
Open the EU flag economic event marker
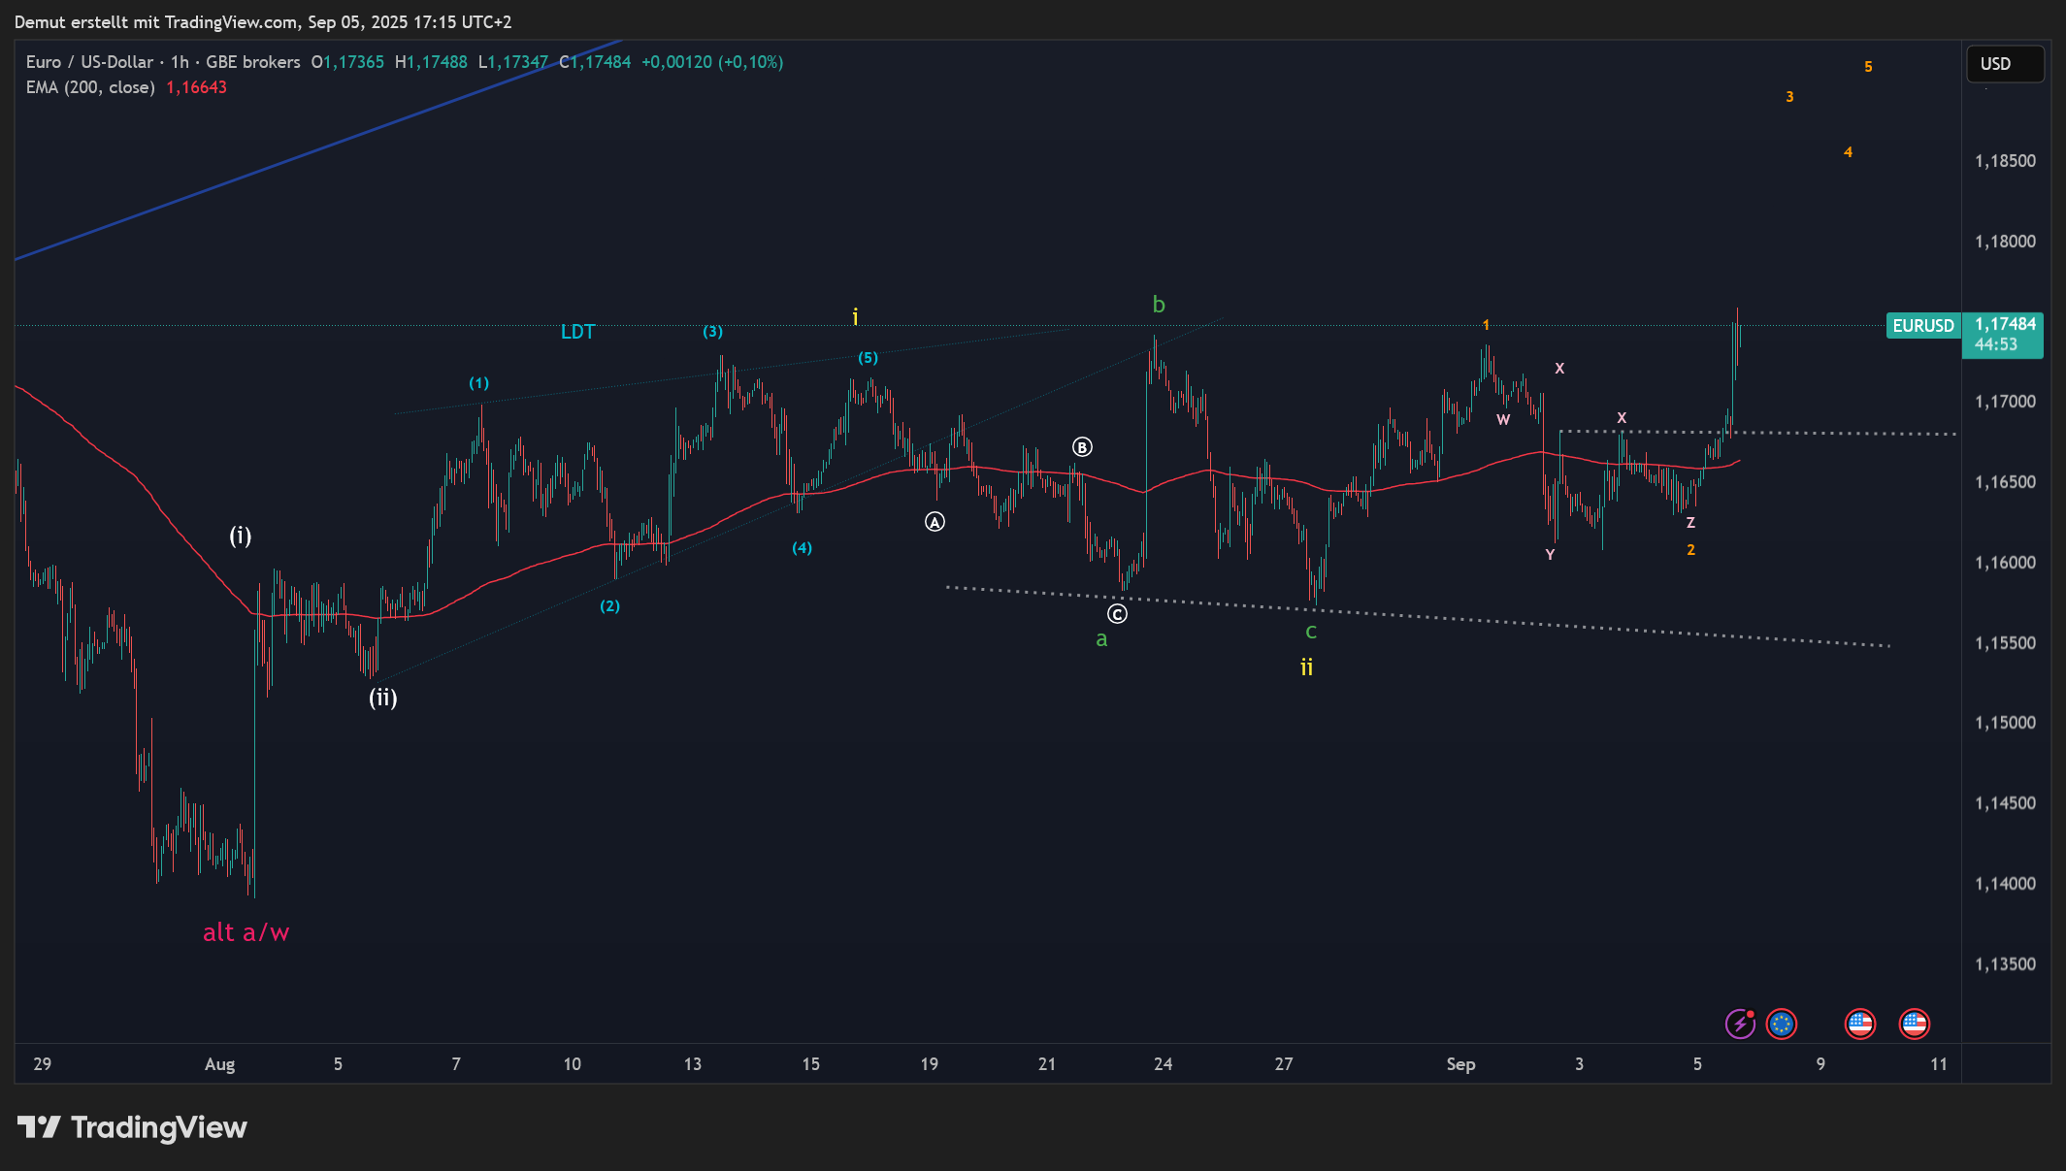[x=1782, y=1024]
